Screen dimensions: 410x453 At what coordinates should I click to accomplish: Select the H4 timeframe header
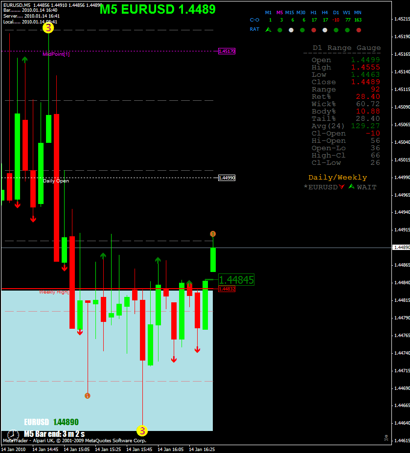tap(325, 13)
